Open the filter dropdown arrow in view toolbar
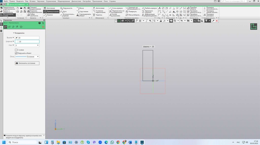 [x=209, y=21]
